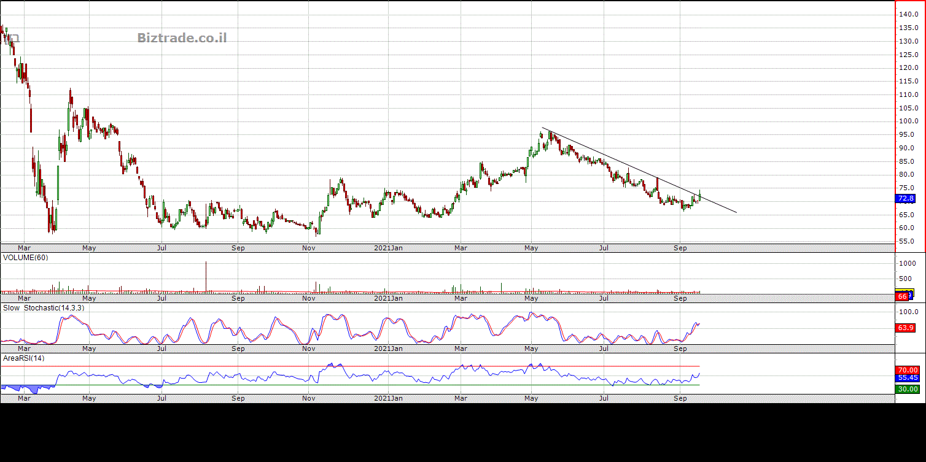Select the Slow Stochastic(14,3,3) indicator label
The height and width of the screenshot is (462, 926).
click(44, 307)
